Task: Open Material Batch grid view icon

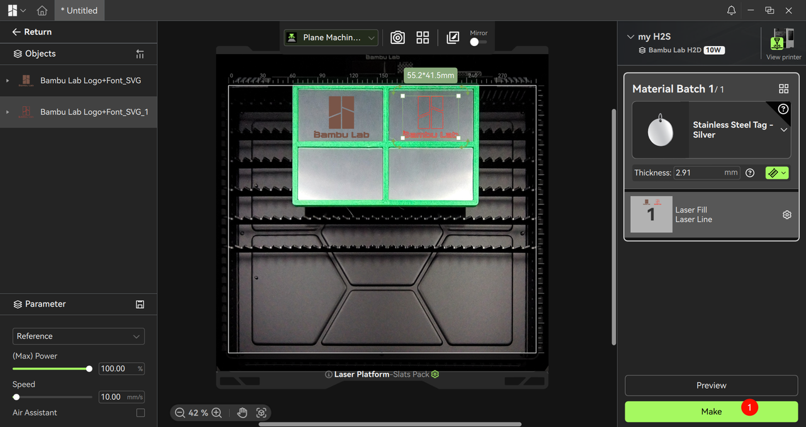Action: coord(783,89)
